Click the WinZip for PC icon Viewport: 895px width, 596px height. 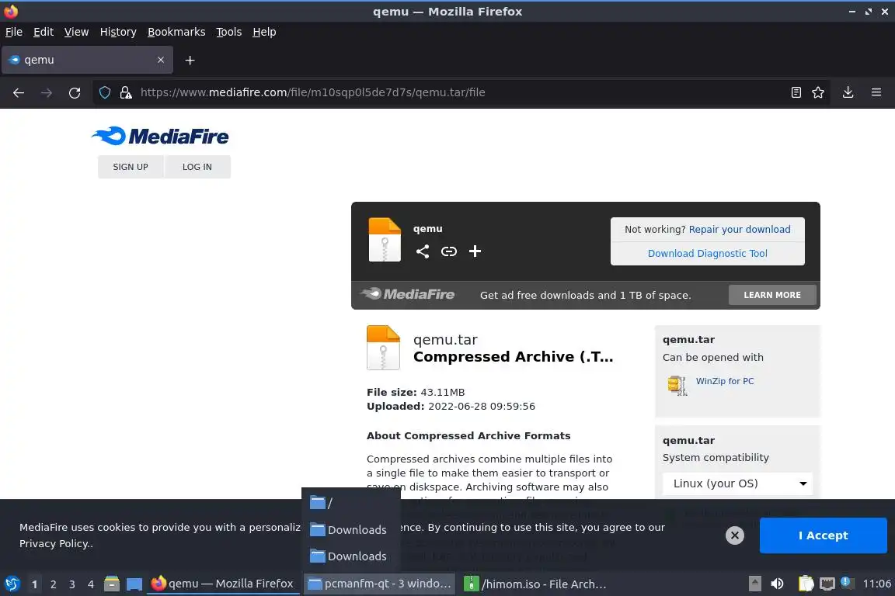tap(677, 386)
